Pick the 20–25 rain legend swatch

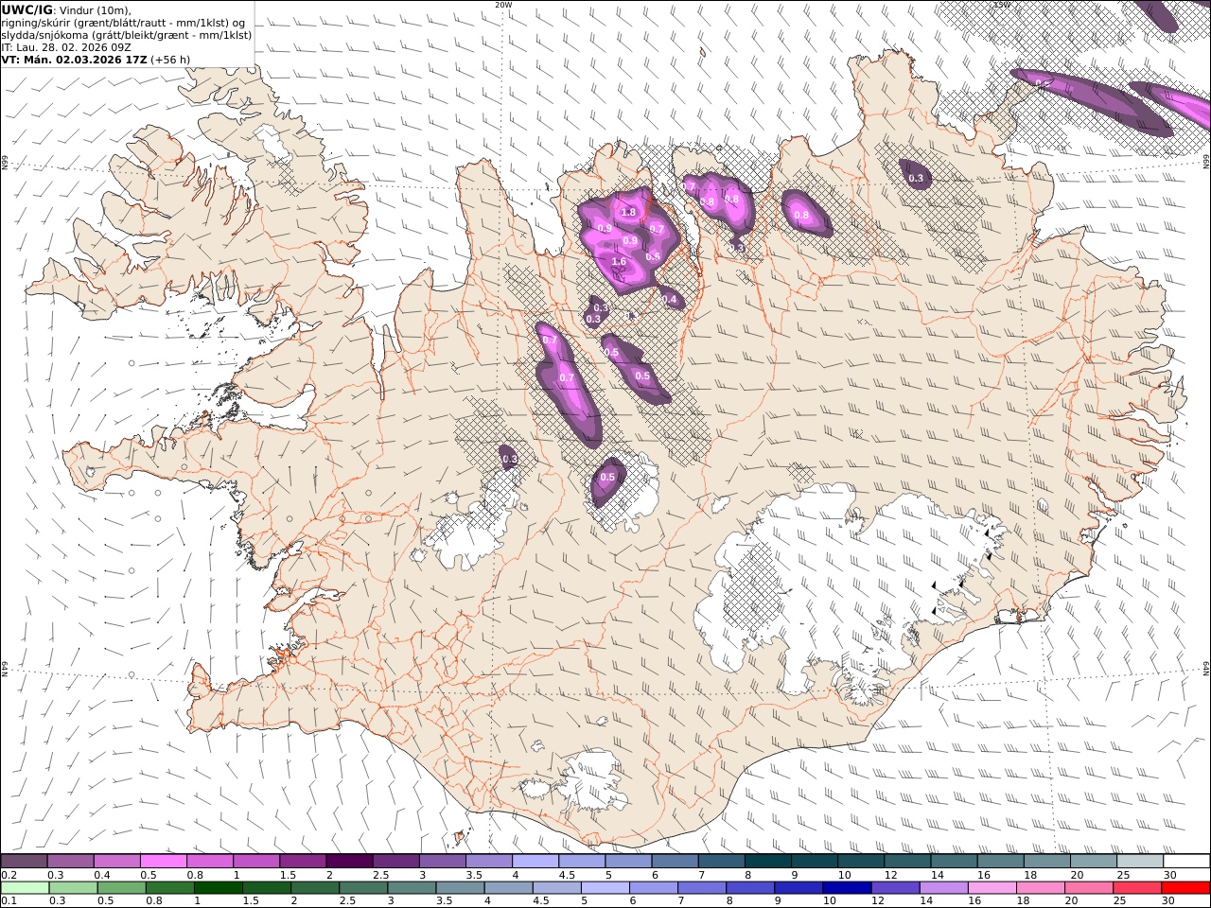click(x=1089, y=887)
